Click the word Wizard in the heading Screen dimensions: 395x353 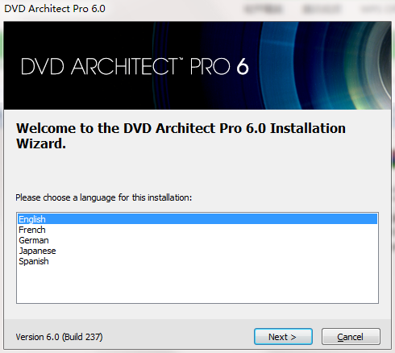click(x=41, y=143)
